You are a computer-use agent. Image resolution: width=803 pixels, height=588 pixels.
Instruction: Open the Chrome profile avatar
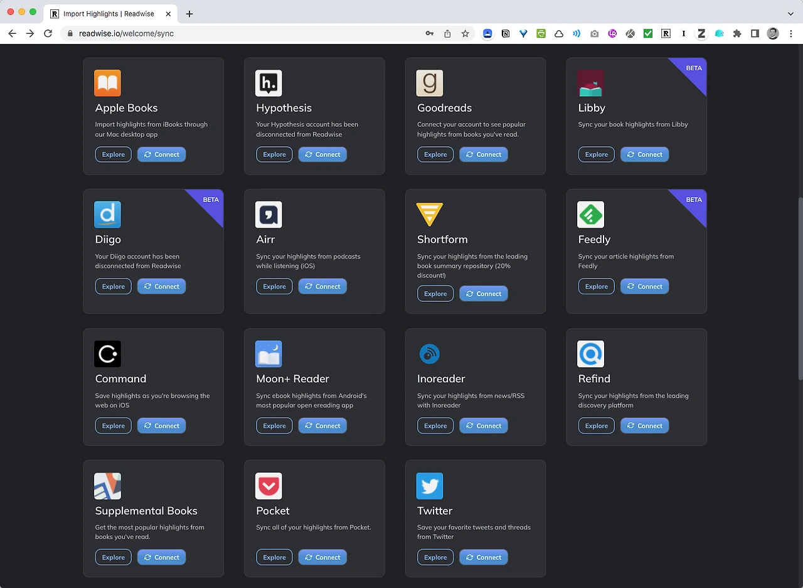773,33
